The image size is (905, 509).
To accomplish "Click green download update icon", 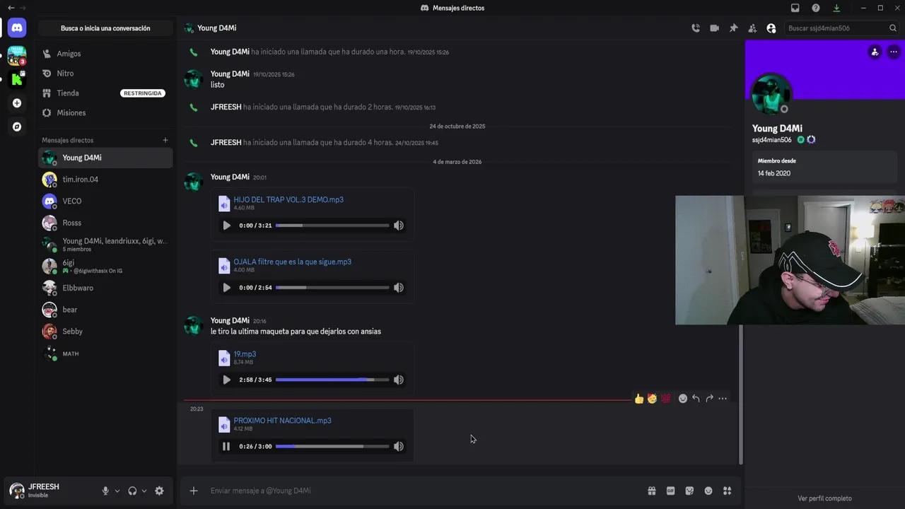I will (x=836, y=8).
